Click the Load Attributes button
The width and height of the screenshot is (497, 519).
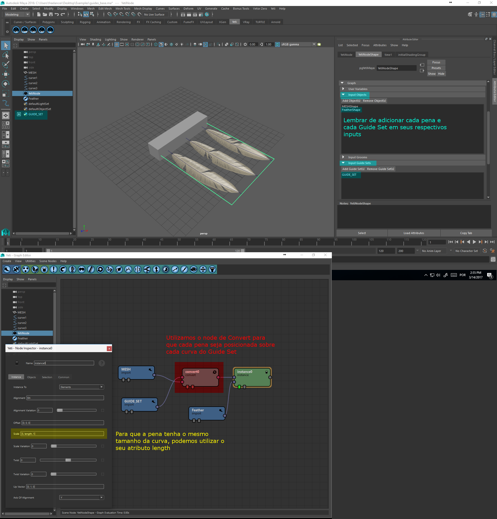(x=414, y=233)
